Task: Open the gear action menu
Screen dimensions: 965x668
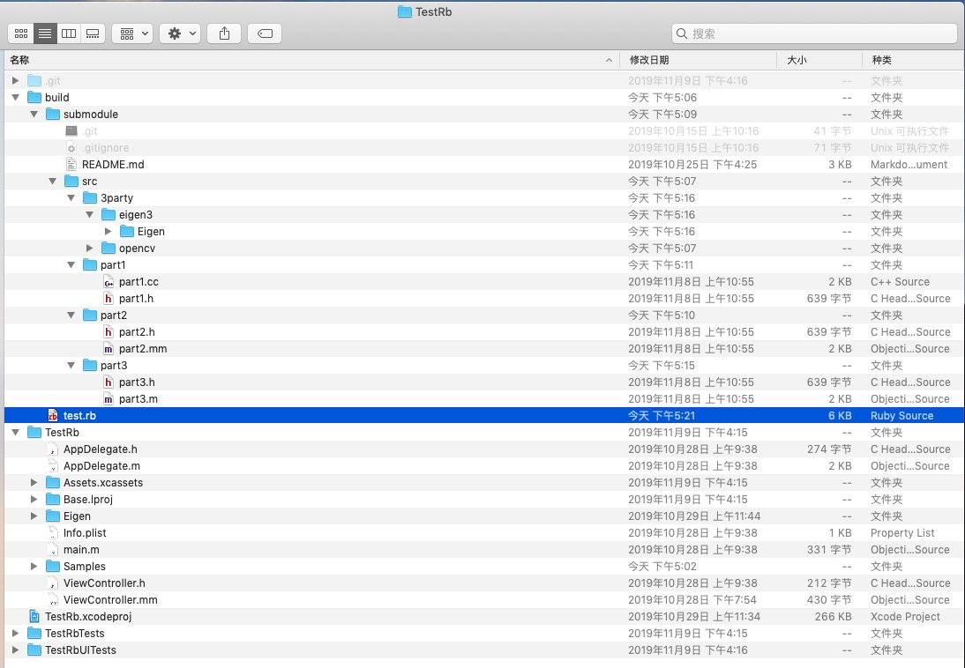Action: pos(180,33)
